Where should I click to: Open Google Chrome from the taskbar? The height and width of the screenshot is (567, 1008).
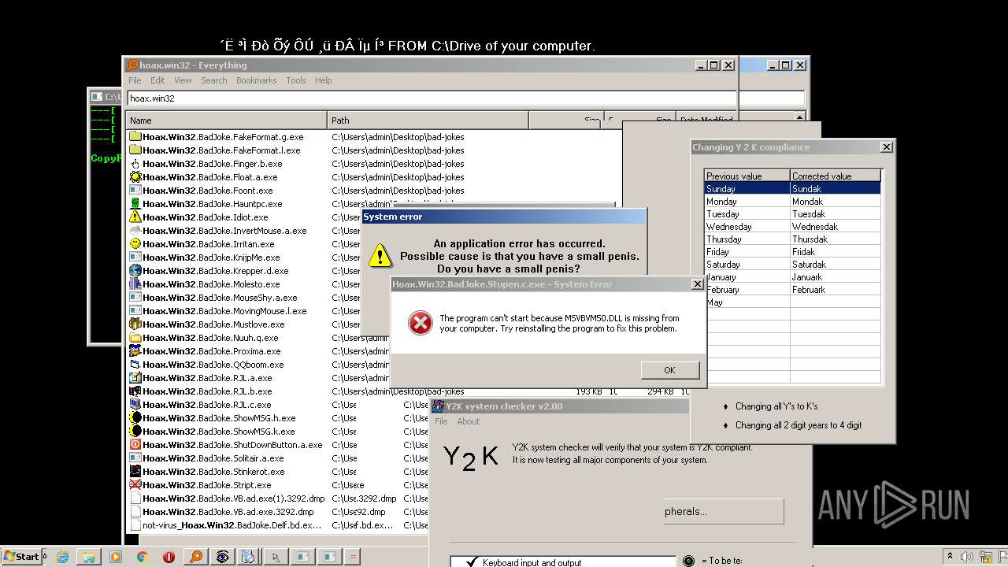142,557
